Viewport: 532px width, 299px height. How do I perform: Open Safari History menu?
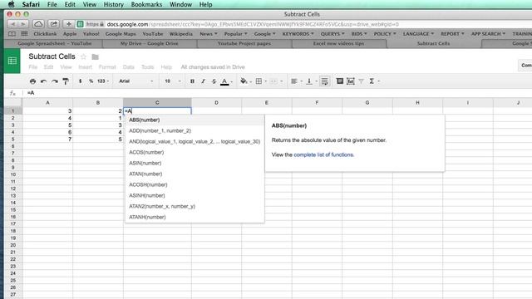tap(113, 4)
